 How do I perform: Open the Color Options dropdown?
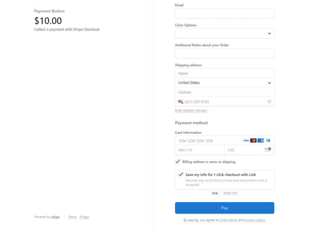coord(225,33)
